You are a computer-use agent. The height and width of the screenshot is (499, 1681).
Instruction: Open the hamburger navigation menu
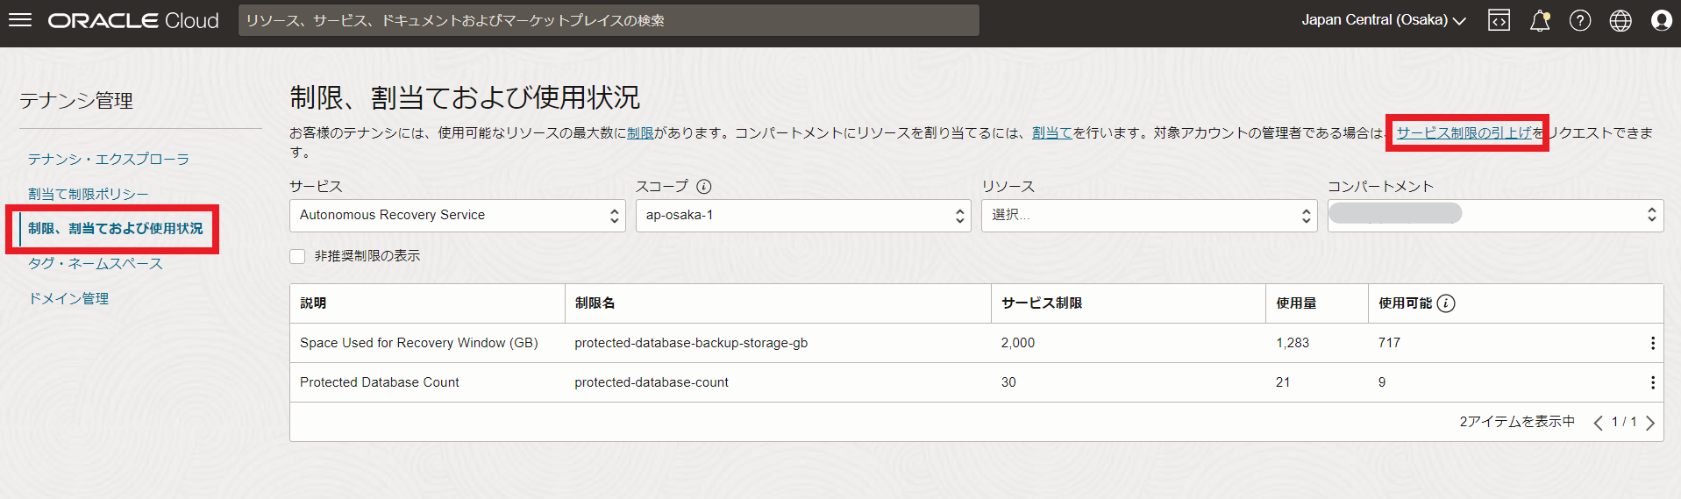tap(19, 20)
